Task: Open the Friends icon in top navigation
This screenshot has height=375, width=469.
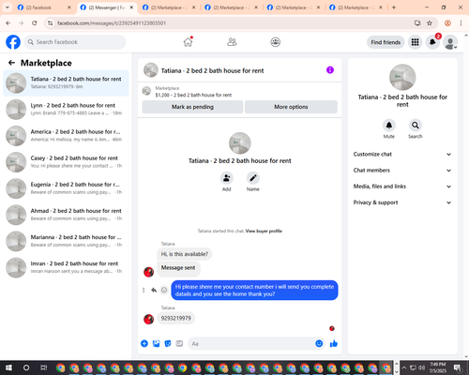Action: 232,42
